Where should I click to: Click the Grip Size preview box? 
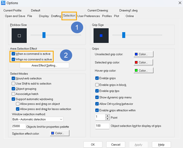[101, 35]
